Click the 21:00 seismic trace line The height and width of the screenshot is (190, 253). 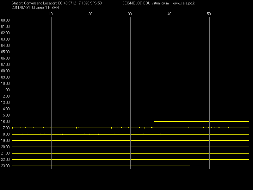[130, 153]
